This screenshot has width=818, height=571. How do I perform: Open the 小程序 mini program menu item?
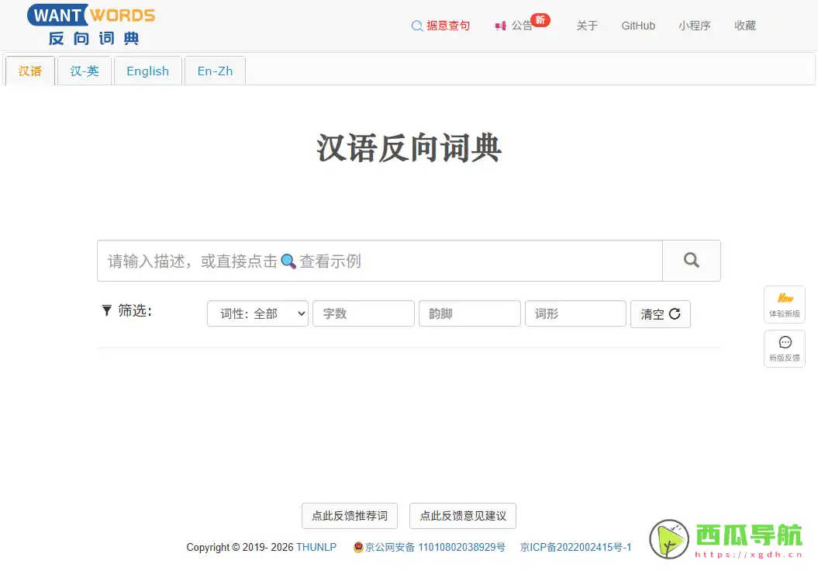point(694,26)
